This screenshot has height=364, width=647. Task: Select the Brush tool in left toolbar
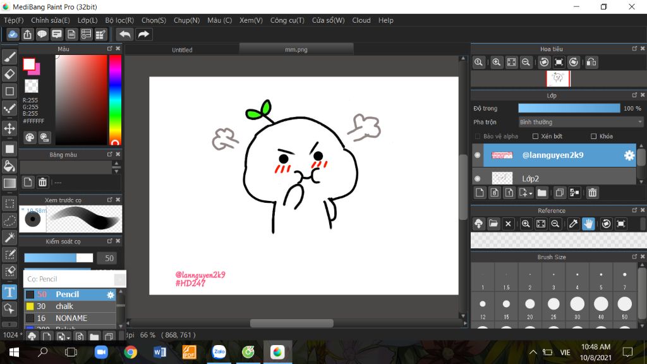[9, 57]
